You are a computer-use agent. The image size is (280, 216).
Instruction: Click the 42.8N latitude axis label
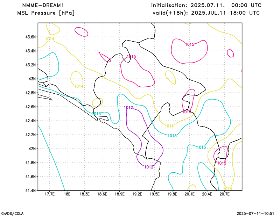(30, 93)
